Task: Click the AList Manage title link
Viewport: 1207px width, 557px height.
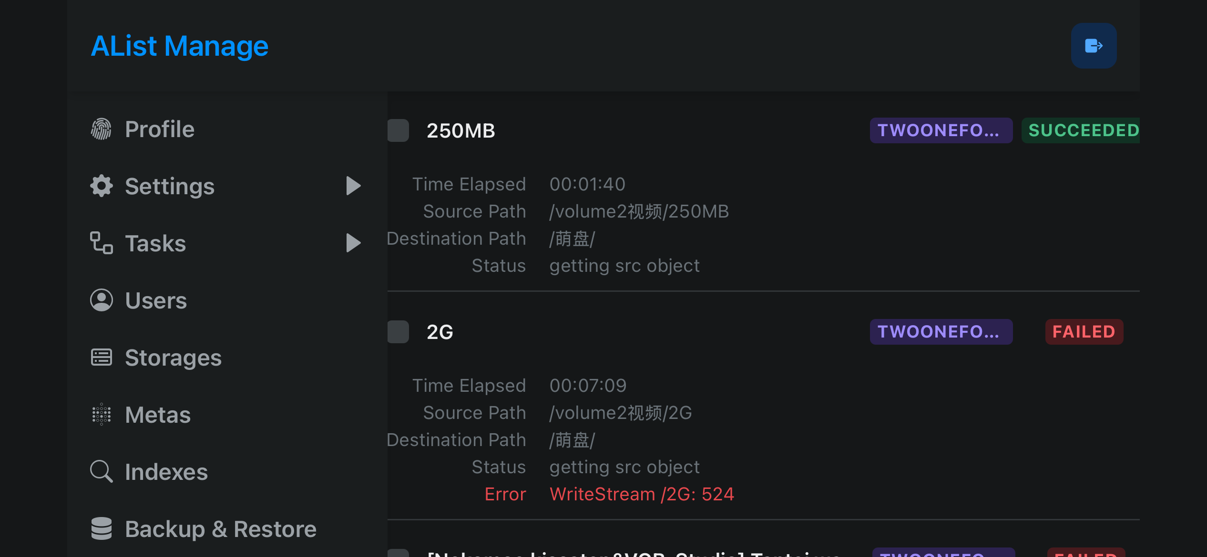Action: 180,46
